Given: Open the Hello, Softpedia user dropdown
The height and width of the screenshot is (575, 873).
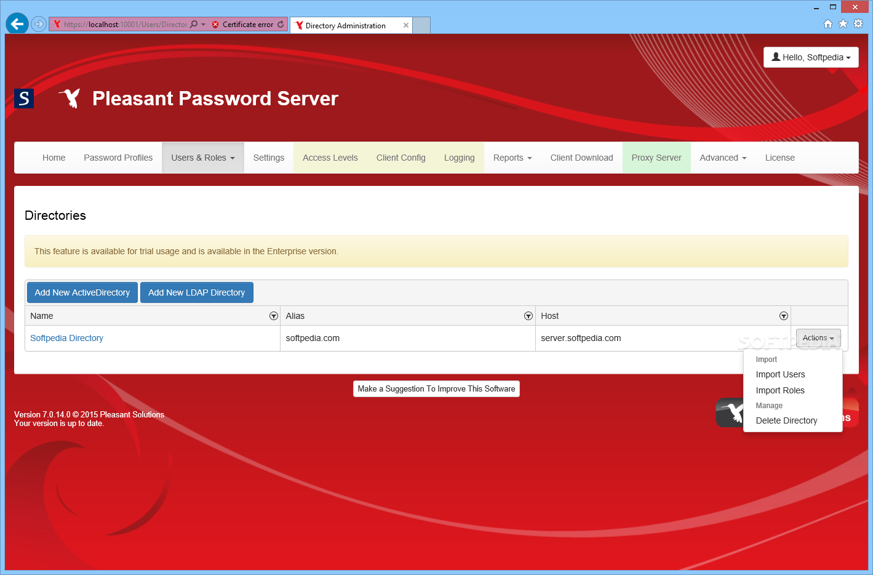Looking at the screenshot, I should point(811,57).
